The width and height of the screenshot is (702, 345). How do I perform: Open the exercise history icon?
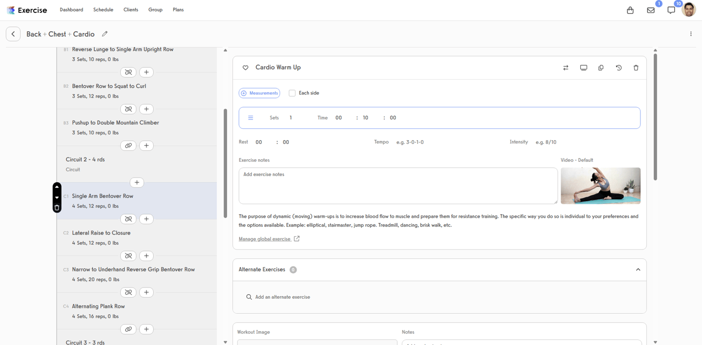tap(618, 67)
